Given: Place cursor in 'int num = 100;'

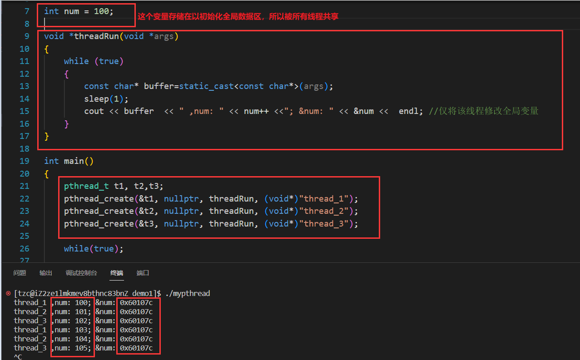Looking at the screenshot, I should point(79,11).
